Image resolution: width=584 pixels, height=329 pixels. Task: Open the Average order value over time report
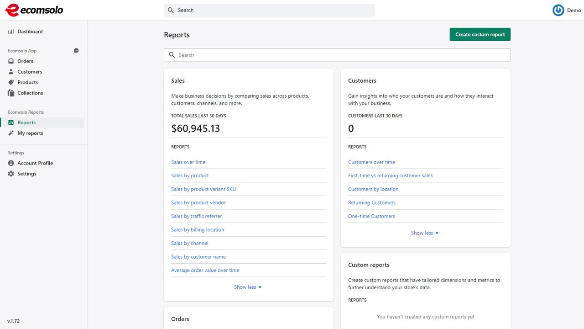(x=205, y=271)
